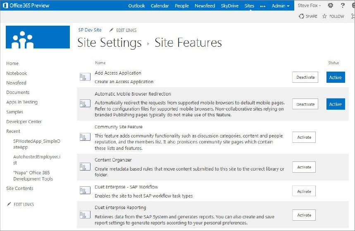Click the left-nav Edit Links pencil icon
This screenshot has width=355, height=231.
tap(9, 204)
